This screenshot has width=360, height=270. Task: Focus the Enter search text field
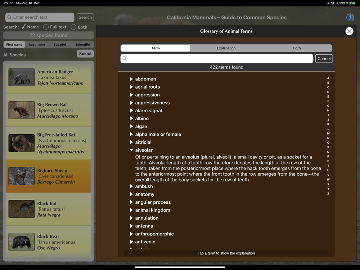tap(40, 17)
